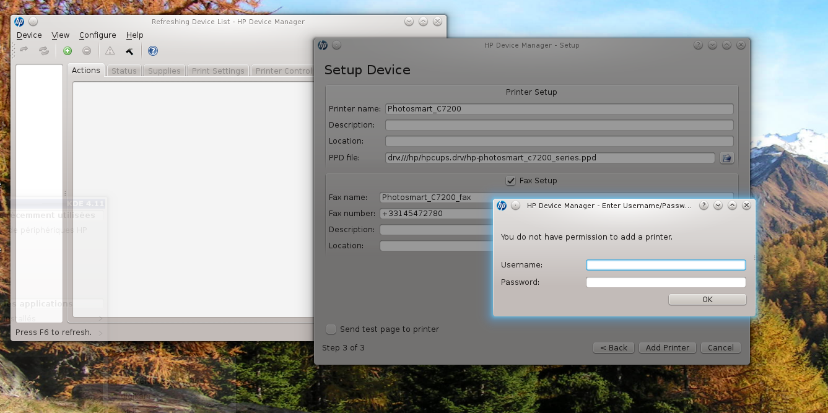Switch to the Print Settings tab
Image resolution: width=828 pixels, height=413 pixels.
coord(218,71)
